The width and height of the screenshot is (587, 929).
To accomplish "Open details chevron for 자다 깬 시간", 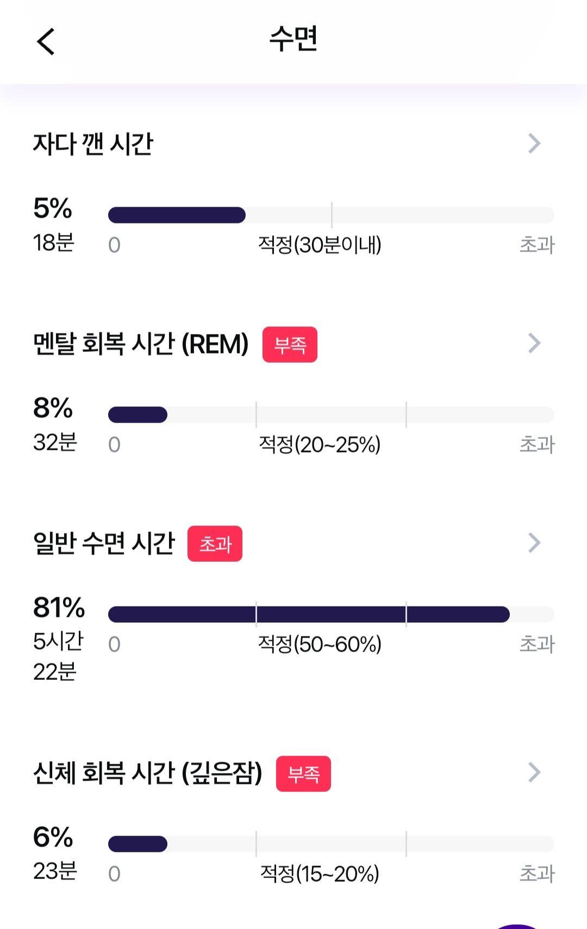I will pyautogui.click(x=534, y=144).
